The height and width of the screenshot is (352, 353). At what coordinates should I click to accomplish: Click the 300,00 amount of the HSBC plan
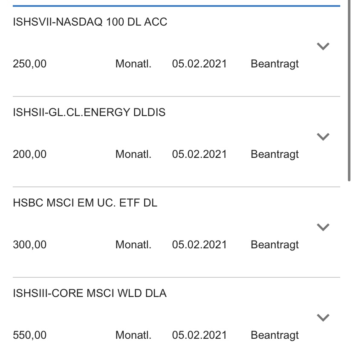point(30,245)
